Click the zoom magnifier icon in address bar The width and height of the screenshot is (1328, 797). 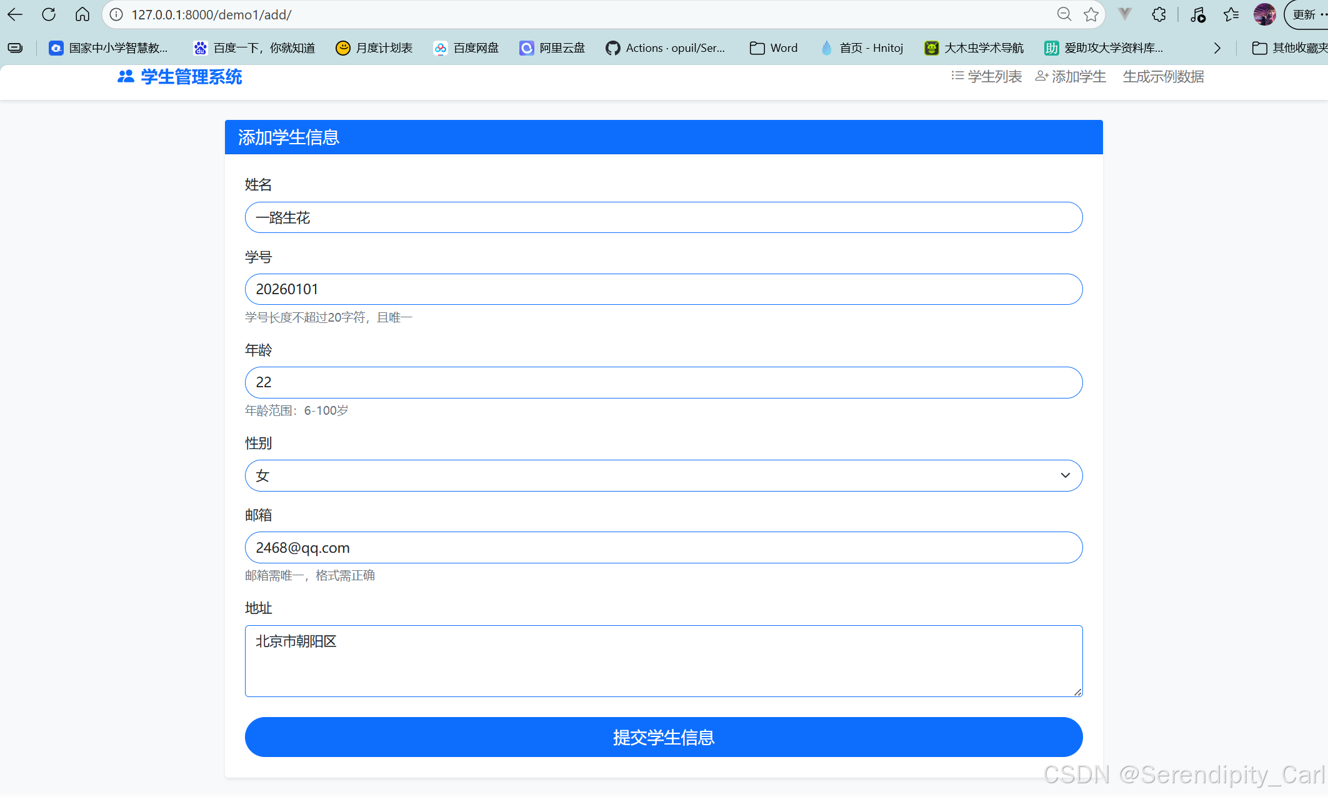click(1064, 14)
